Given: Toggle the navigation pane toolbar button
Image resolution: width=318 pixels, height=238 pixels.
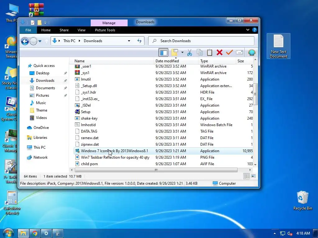Looking at the screenshot, I should 163,53.
